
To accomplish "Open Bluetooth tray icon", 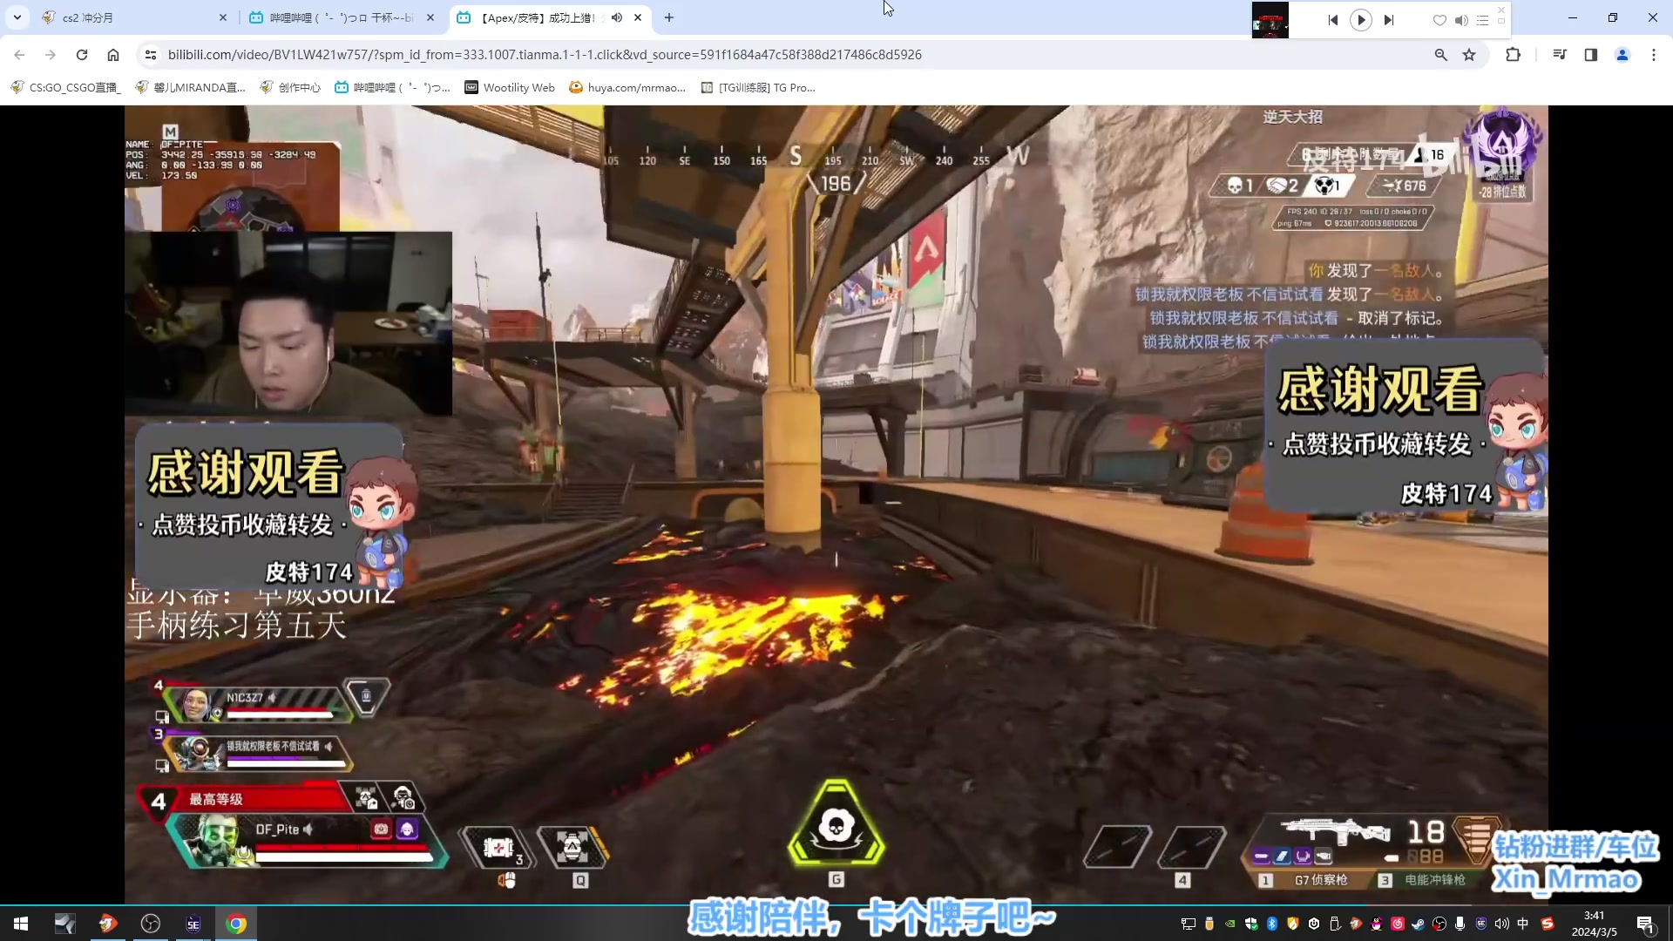I will click(1272, 924).
